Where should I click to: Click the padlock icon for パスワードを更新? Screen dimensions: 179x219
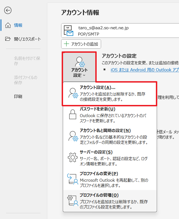coord(73,115)
